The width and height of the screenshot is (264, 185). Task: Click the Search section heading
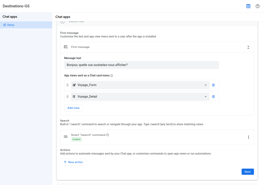click(x=65, y=121)
